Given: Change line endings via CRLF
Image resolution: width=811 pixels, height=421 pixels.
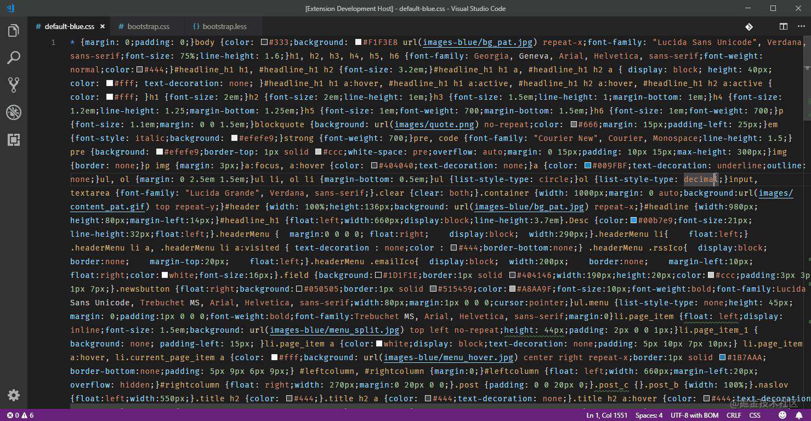Looking at the screenshot, I should tap(734, 415).
